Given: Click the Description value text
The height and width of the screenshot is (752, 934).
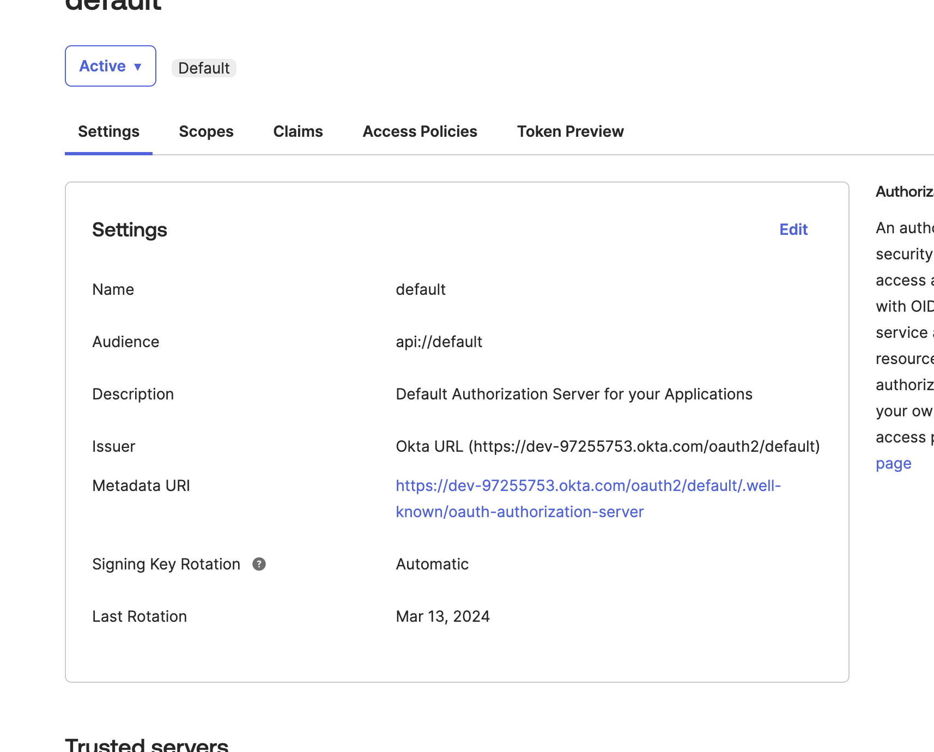Looking at the screenshot, I should pos(574,394).
